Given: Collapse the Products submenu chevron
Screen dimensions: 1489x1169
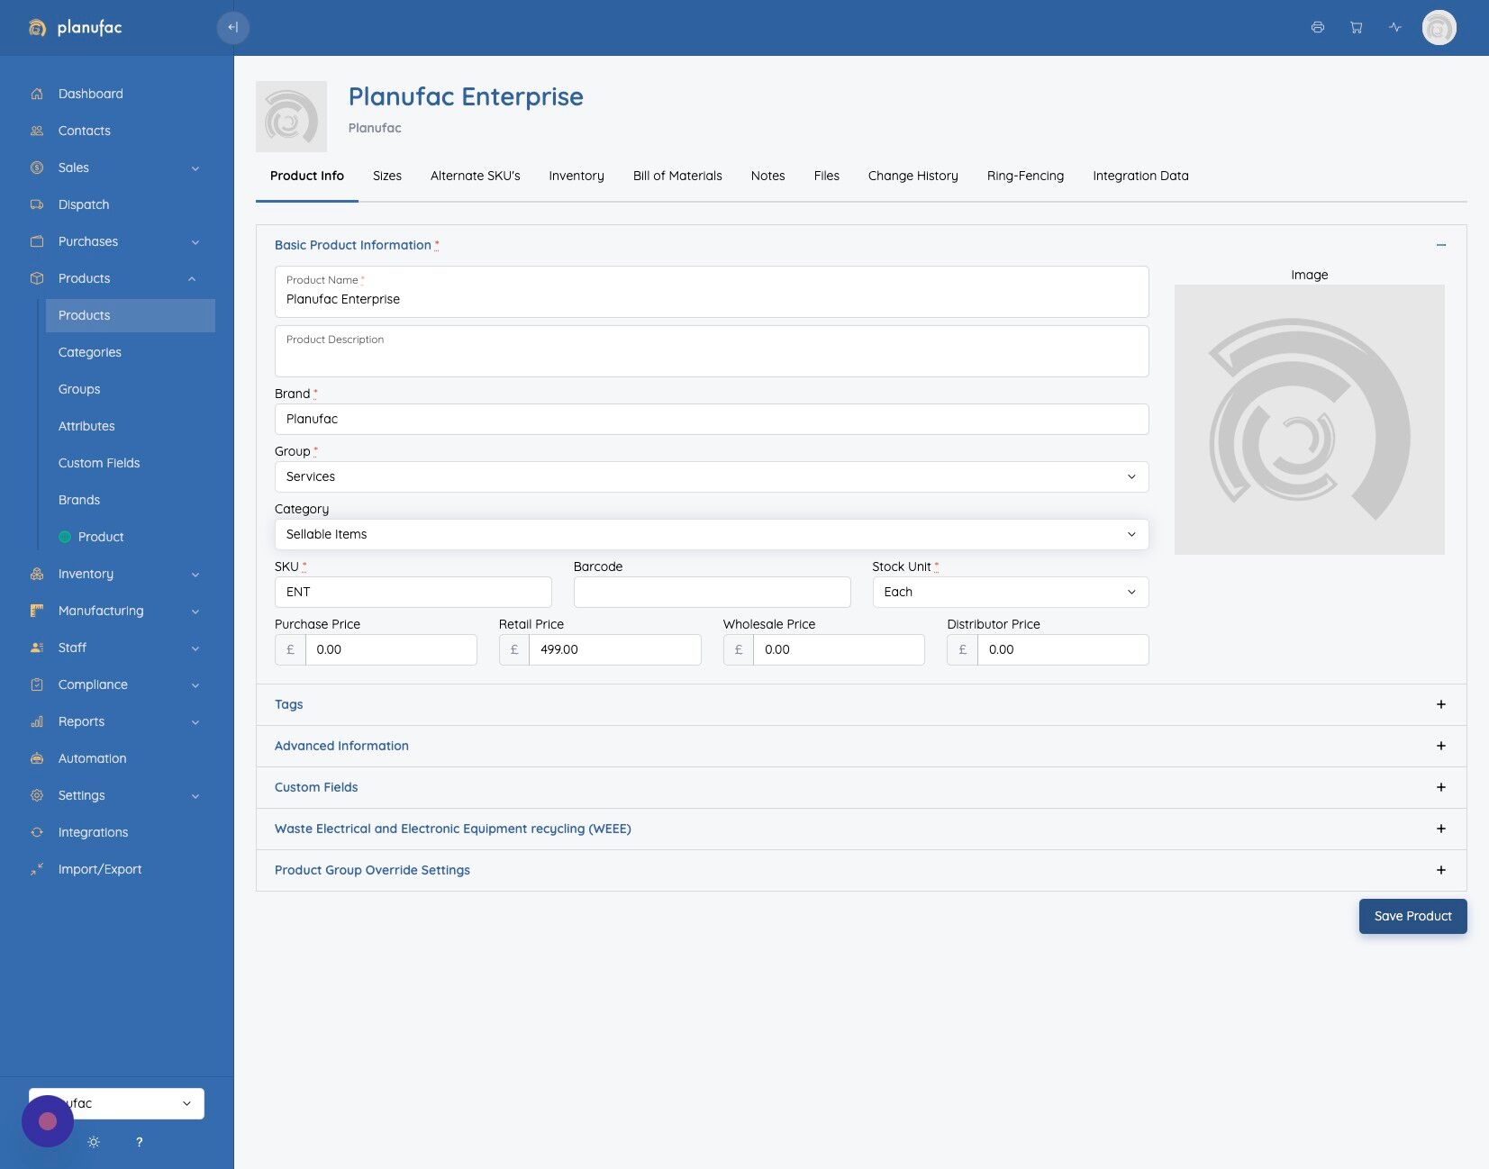Looking at the screenshot, I should 192,279.
